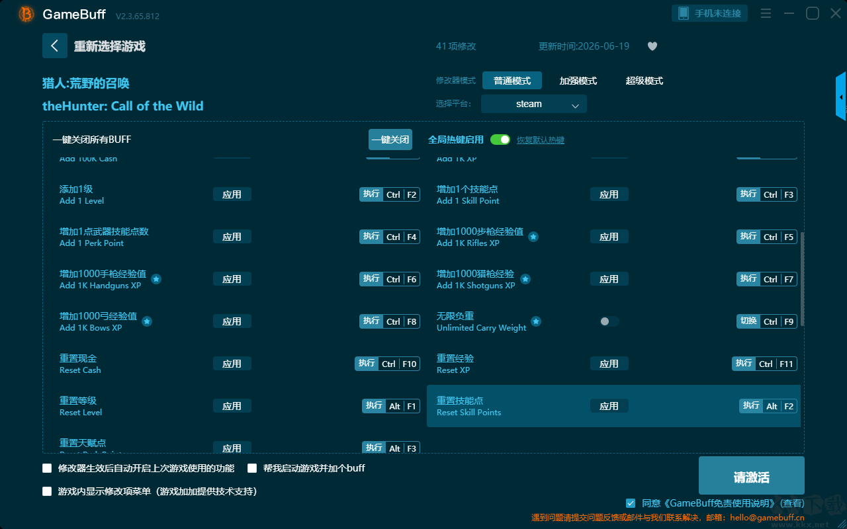Click the Alt F2 hotkey for Reset Skill Points

pyautogui.click(x=768, y=406)
